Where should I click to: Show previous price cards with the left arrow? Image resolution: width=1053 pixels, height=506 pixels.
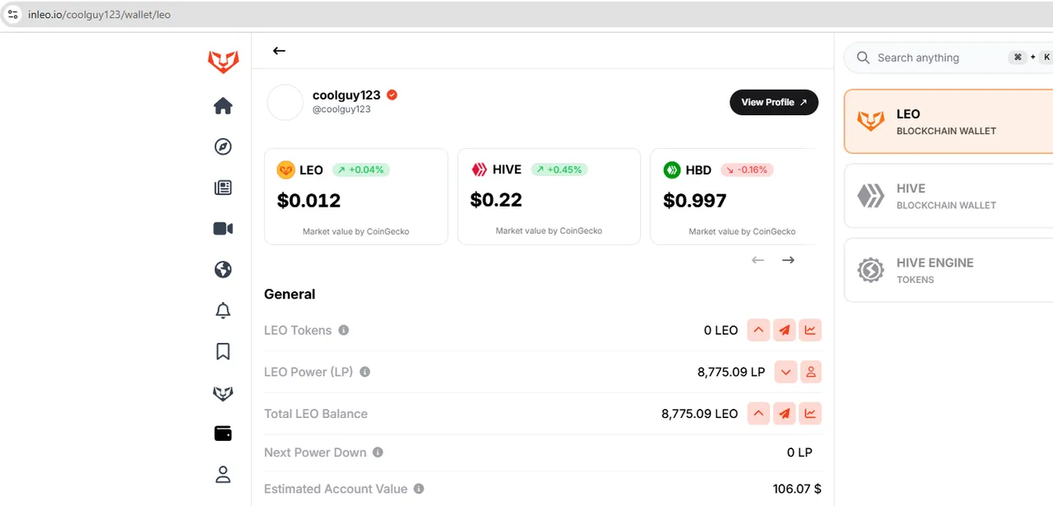tap(758, 260)
